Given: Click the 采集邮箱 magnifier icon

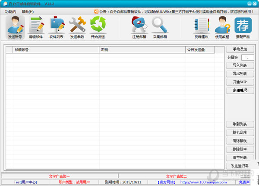Looking at the screenshot, I should tap(160, 27).
